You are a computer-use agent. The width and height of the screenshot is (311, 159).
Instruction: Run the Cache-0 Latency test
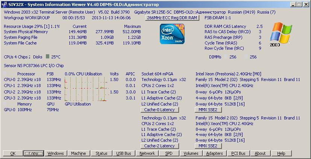click(159, 110)
